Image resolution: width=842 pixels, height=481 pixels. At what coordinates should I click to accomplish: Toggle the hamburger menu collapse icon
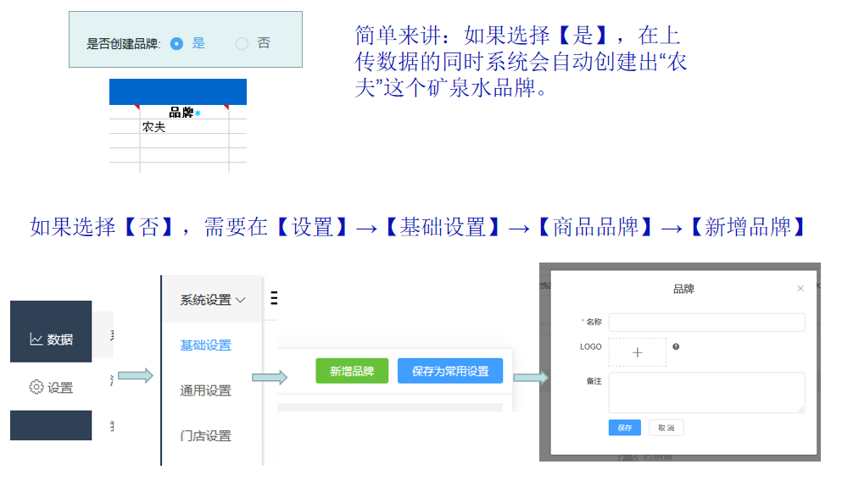coord(274,298)
